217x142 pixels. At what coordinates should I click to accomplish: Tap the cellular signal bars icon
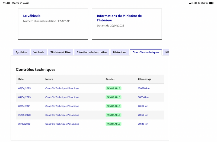(x=191, y=3)
